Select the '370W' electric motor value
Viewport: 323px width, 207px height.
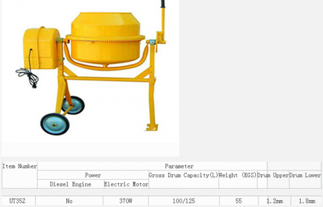coord(126,201)
